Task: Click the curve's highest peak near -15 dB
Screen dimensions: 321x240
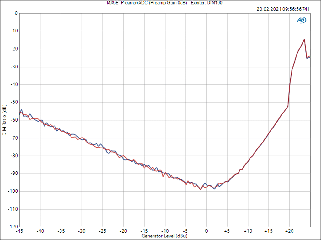Action: (304, 39)
